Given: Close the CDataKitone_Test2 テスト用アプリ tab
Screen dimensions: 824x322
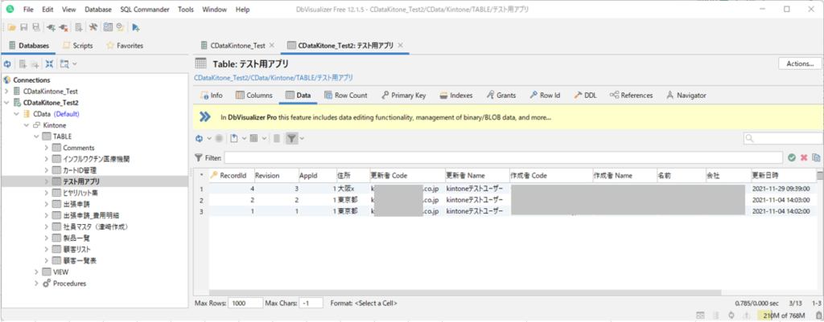Looking at the screenshot, I should tap(401, 46).
